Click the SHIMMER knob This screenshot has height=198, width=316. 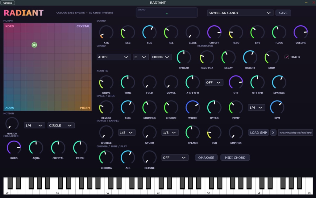[x=149, y=107]
